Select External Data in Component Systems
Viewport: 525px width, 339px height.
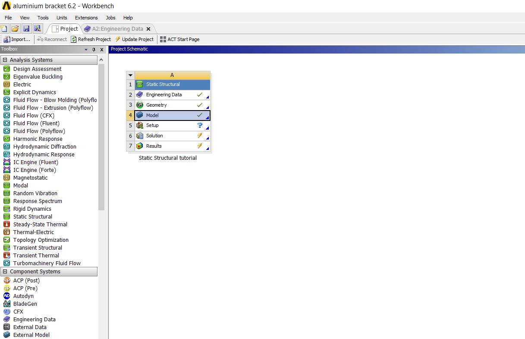(x=30, y=327)
